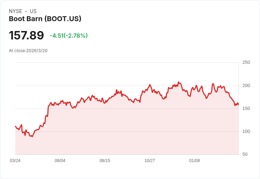Select the 06/04 x-axis date label
This screenshot has height=179, width=260.
point(60,161)
